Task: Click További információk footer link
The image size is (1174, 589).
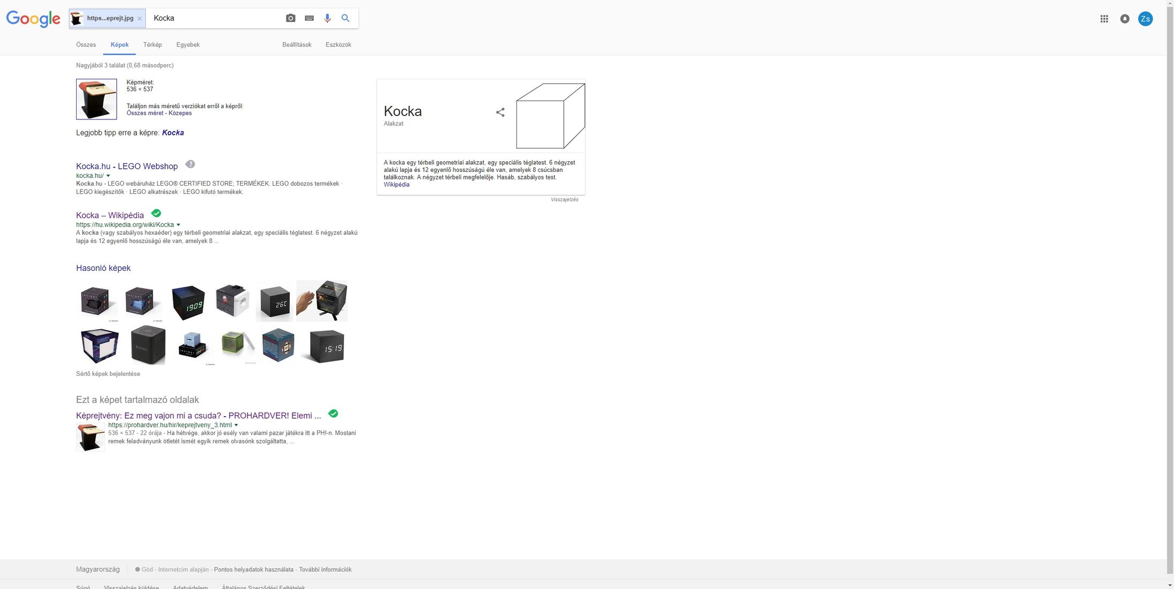Action: (x=325, y=570)
